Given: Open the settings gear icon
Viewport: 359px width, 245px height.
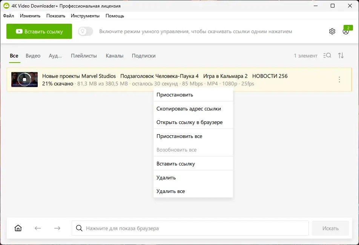Looking at the screenshot, I should click(x=332, y=31).
